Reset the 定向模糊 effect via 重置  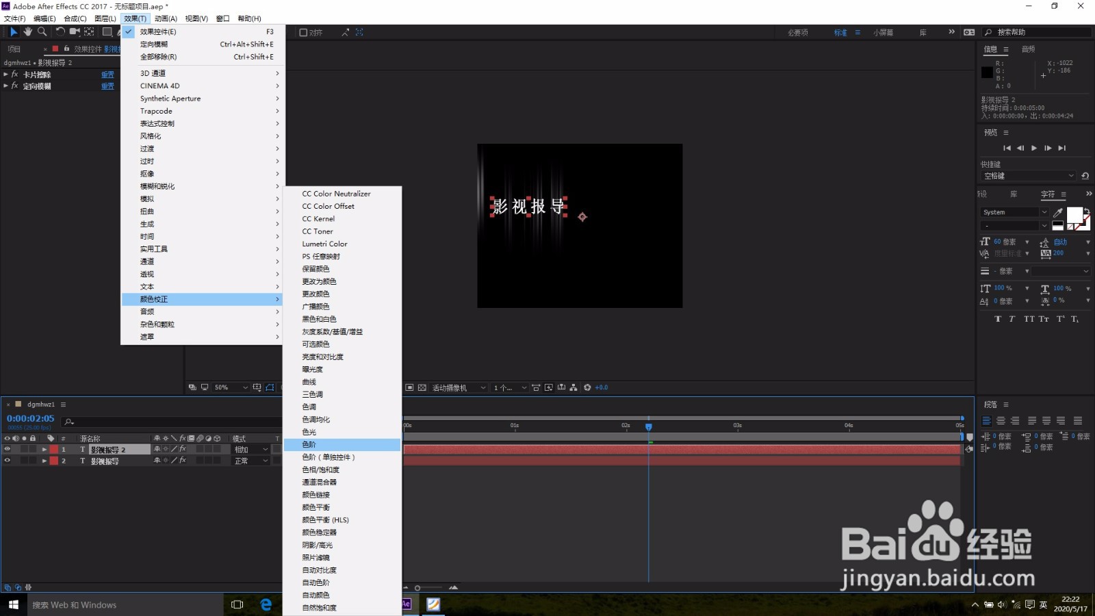(107, 86)
